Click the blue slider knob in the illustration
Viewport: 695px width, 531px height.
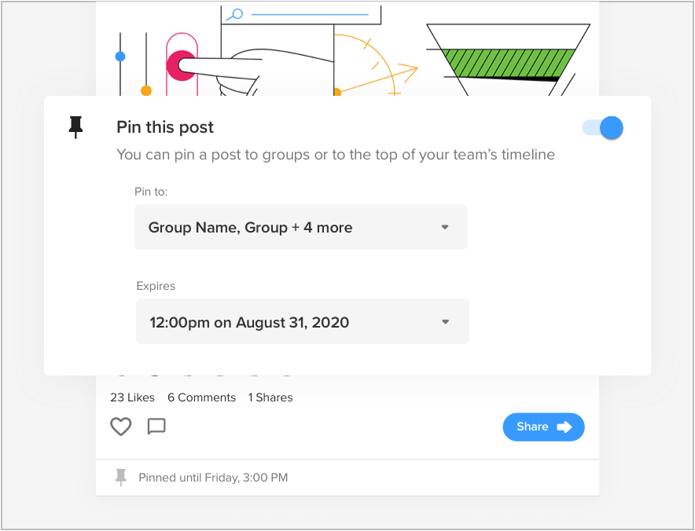pos(120,57)
